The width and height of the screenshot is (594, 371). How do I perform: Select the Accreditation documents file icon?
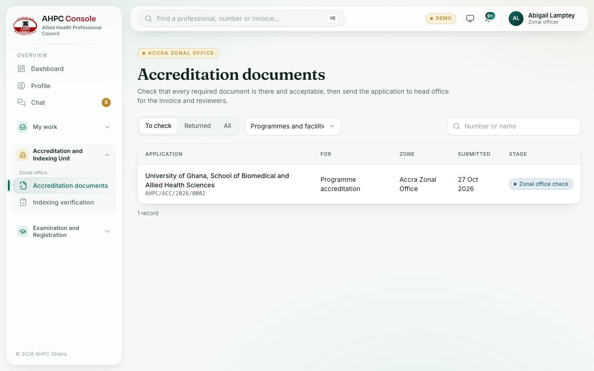click(23, 185)
